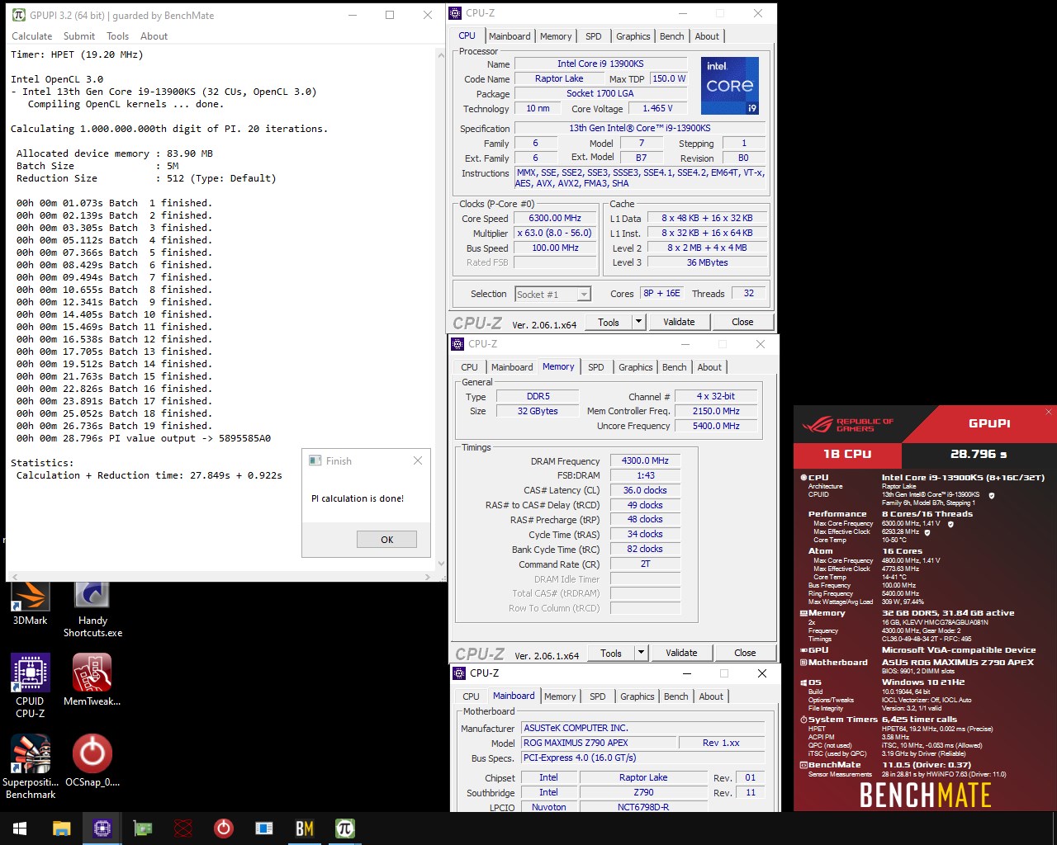Select Graphics tab in bottom CPU-Z window
The height and width of the screenshot is (845, 1057).
(638, 696)
